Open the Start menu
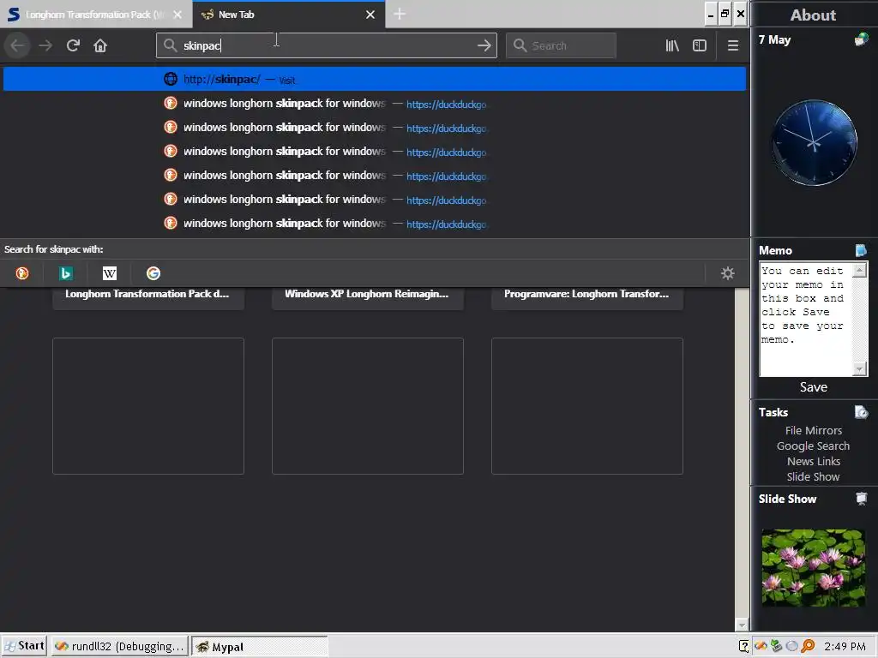Image resolution: width=878 pixels, height=658 pixels. pyautogui.click(x=25, y=646)
